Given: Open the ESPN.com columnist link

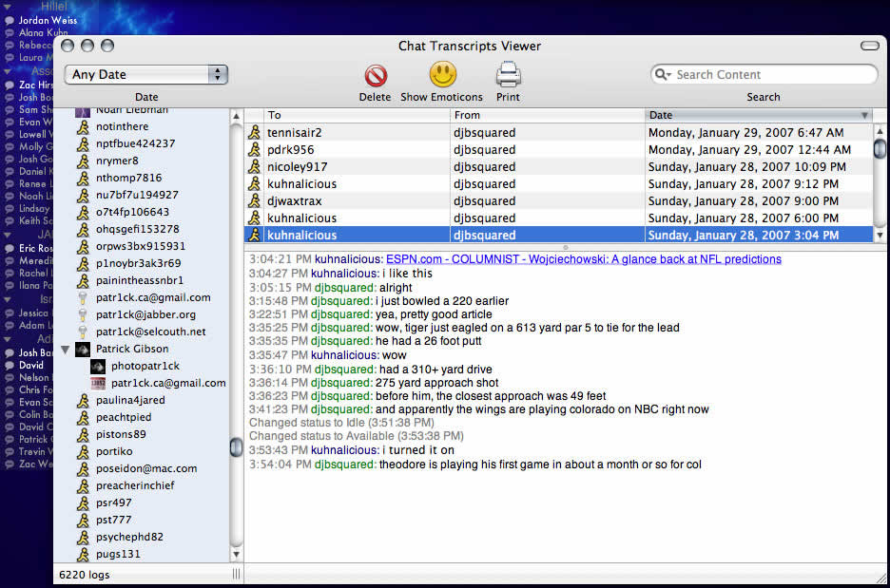Looking at the screenshot, I should (x=584, y=259).
